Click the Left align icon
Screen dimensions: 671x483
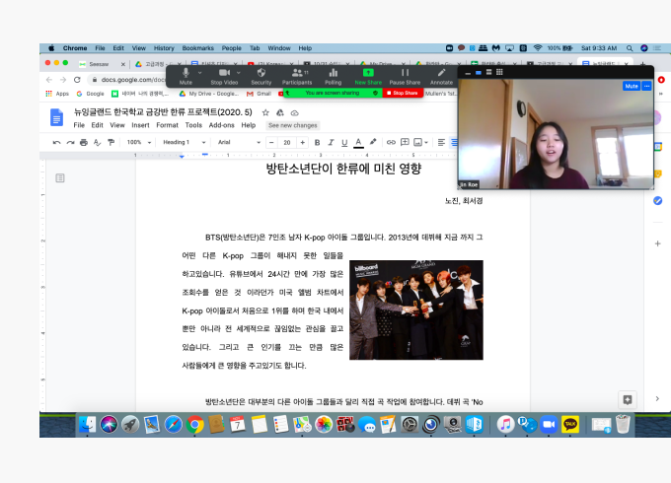pos(441,142)
